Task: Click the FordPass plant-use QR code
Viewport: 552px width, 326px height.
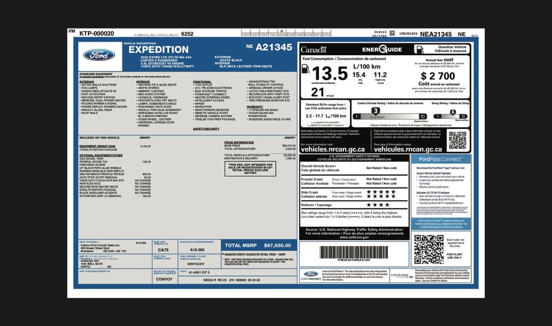Action: [x=429, y=249]
